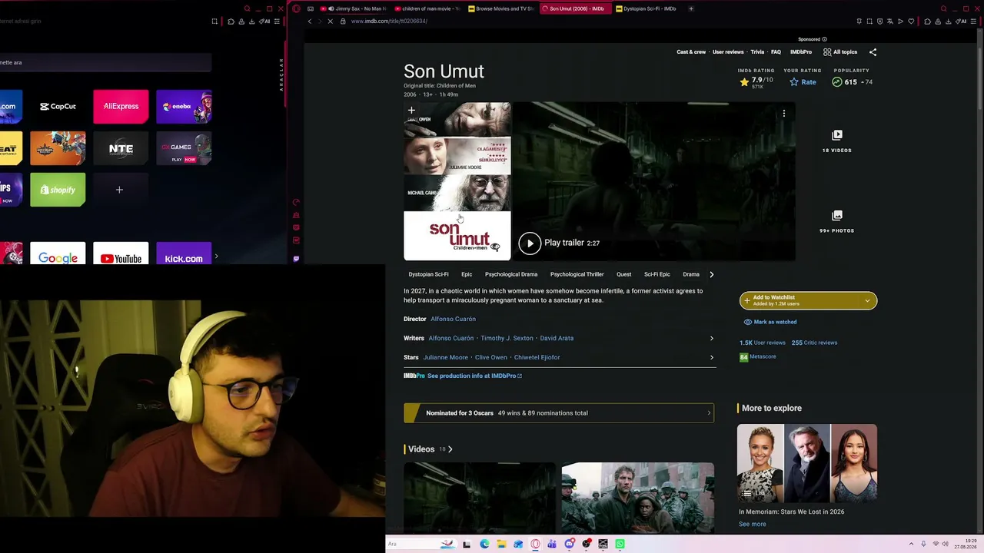Open the YouTube speed dial tile

(121, 254)
